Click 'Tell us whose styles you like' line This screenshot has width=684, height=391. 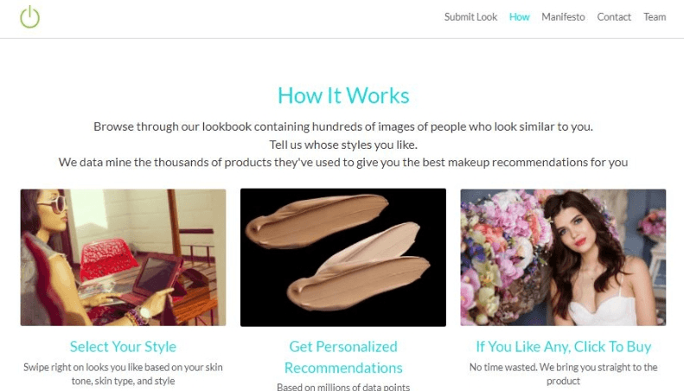[343, 144]
